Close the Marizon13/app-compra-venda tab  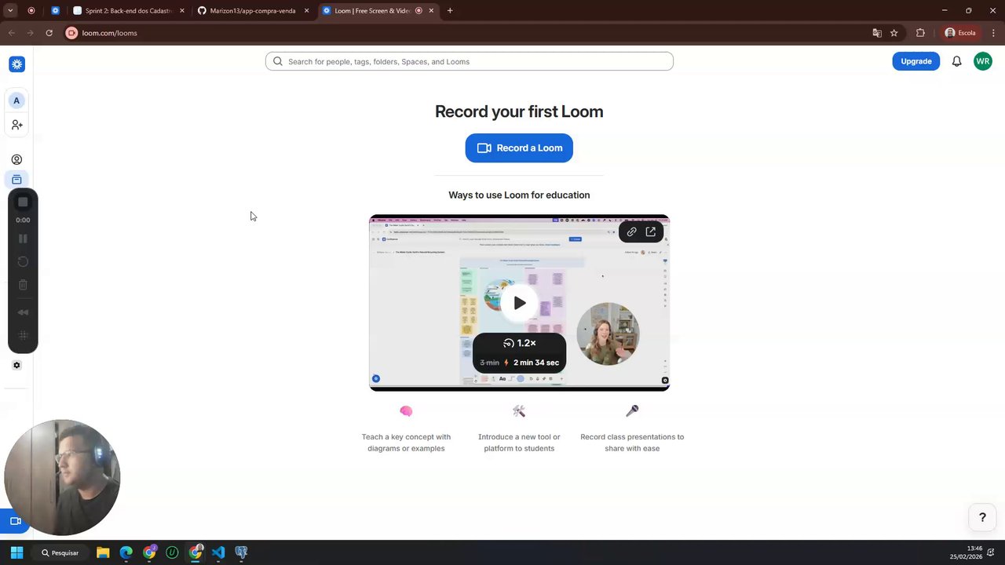[306, 11]
